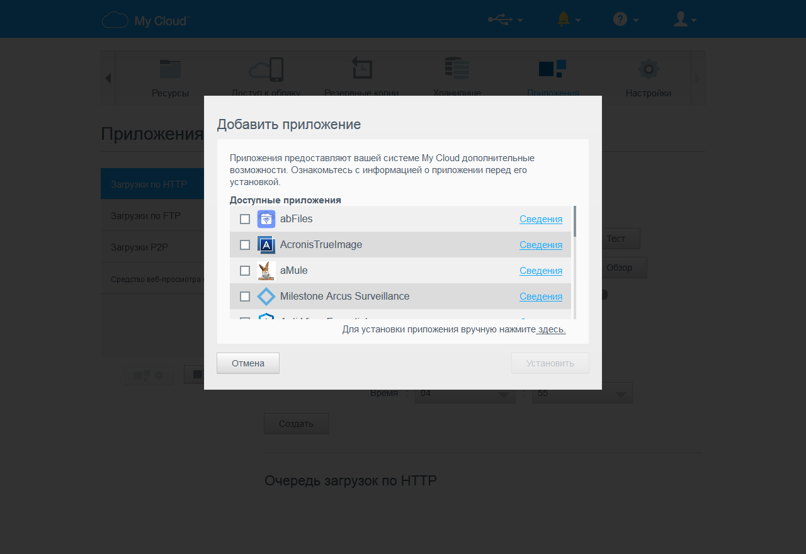This screenshot has width=806, height=554.
Task: Expand the hour dropdown showing 04
Action: pyautogui.click(x=465, y=393)
